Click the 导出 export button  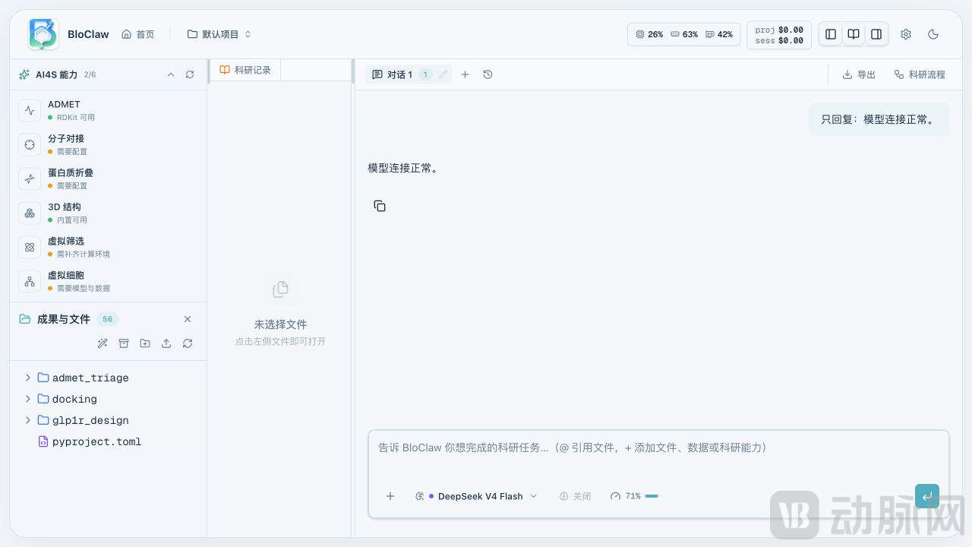coord(859,74)
